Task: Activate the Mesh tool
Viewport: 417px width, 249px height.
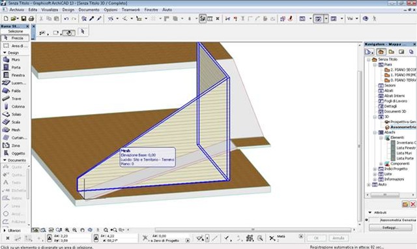Action: [x=15, y=130]
